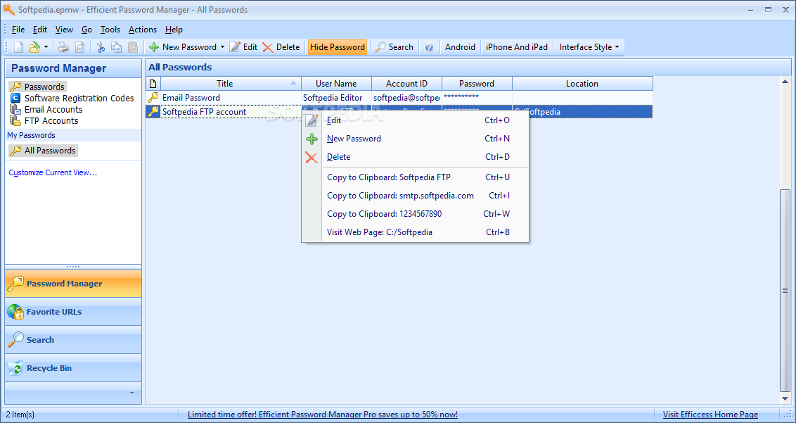The width and height of the screenshot is (796, 423).
Task: Click the Open folder icon in toolbar
Action: pyautogui.click(x=34, y=47)
